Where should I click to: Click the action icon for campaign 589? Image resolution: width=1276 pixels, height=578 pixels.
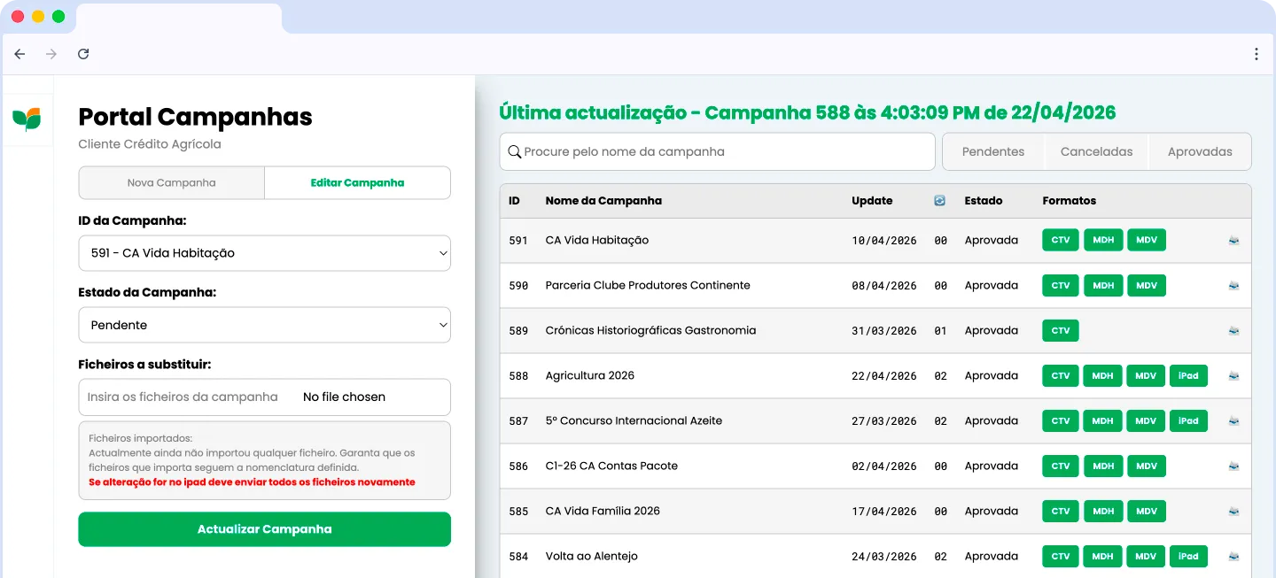pyautogui.click(x=1233, y=331)
